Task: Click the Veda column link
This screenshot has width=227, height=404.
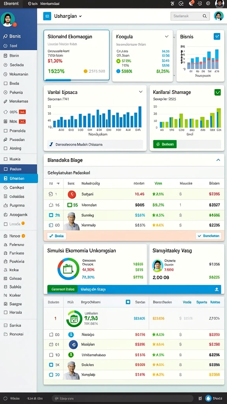Action: point(187,302)
